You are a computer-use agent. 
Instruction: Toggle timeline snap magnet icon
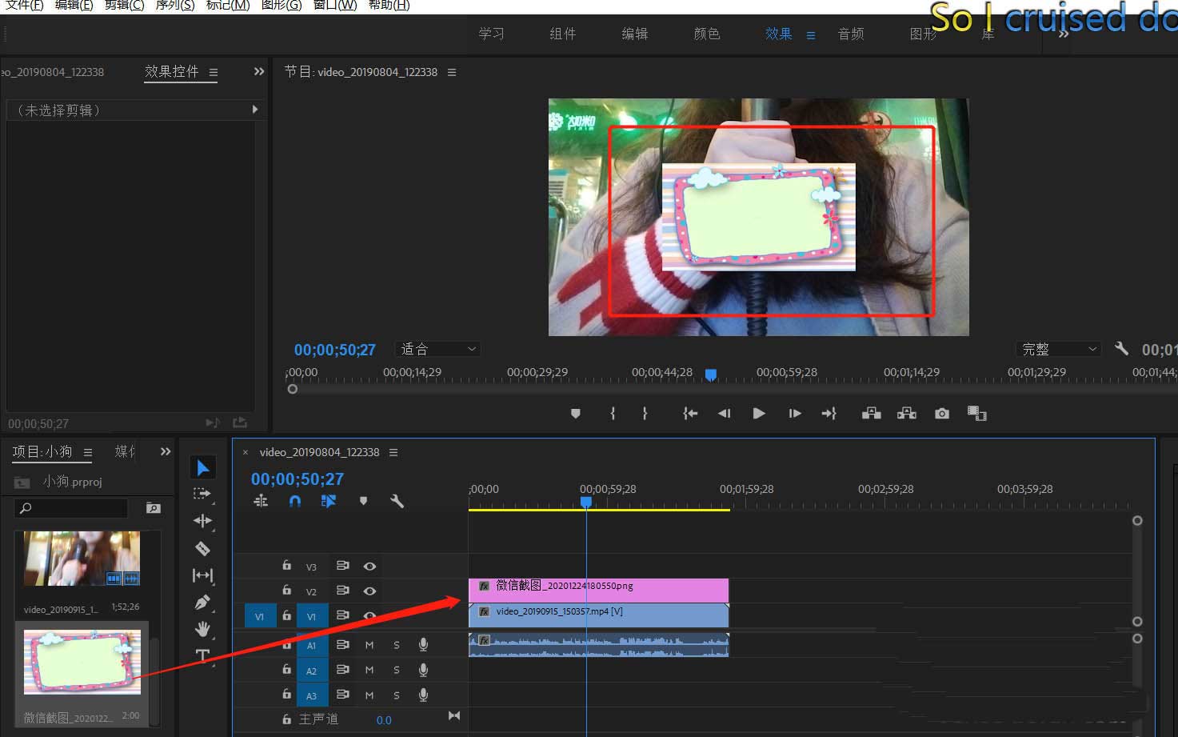tap(295, 501)
